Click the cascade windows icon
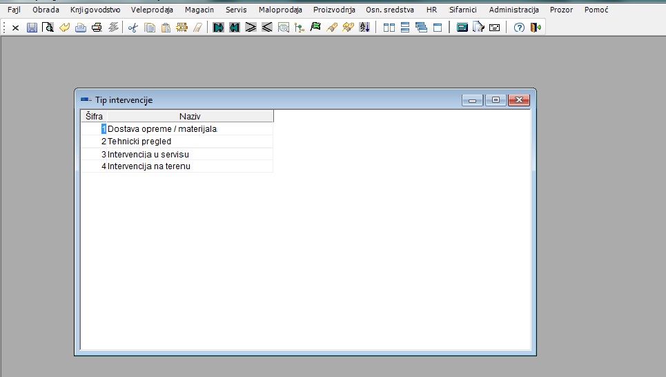Image resolution: width=666 pixels, height=377 pixels. [x=421, y=28]
